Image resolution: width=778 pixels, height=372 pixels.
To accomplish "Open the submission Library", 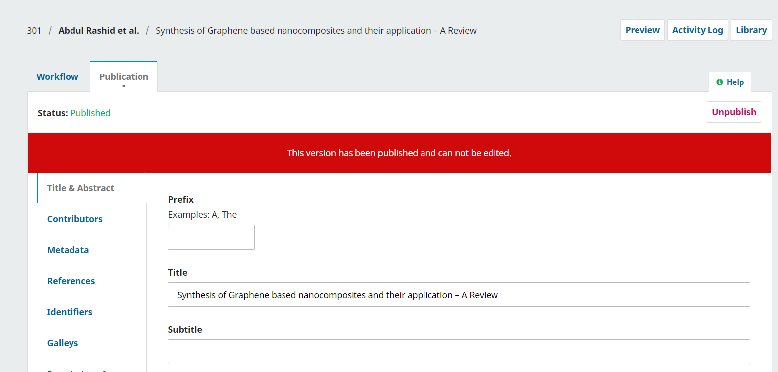I will [751, 30].
